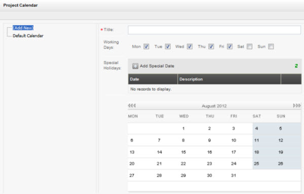The height and width of the screenshot is (194, 304).
Task: Select the (Add New) tree item
Action: 23,28
